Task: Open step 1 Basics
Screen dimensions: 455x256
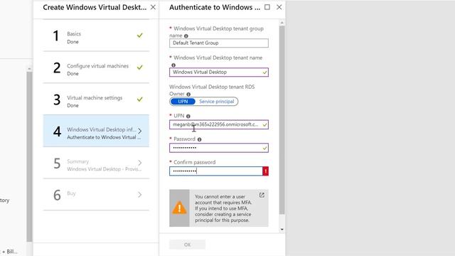Action: (x=96, y=36)
